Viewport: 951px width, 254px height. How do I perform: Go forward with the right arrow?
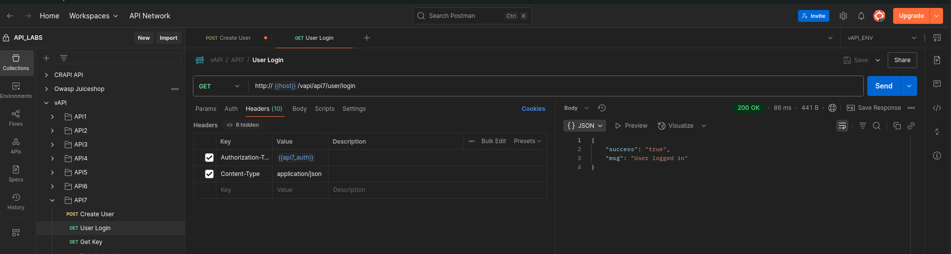28,16
